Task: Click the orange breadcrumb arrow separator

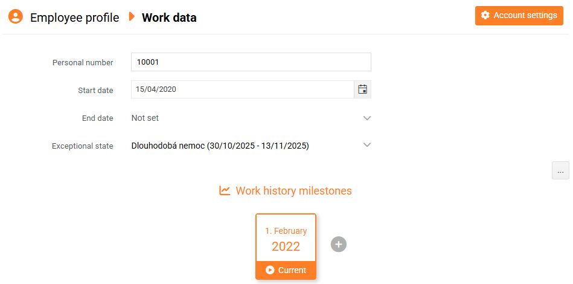Action: tap(131, 17)
